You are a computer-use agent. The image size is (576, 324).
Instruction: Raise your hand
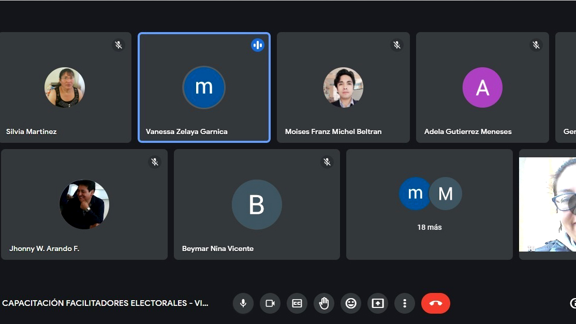pos(324,303)
